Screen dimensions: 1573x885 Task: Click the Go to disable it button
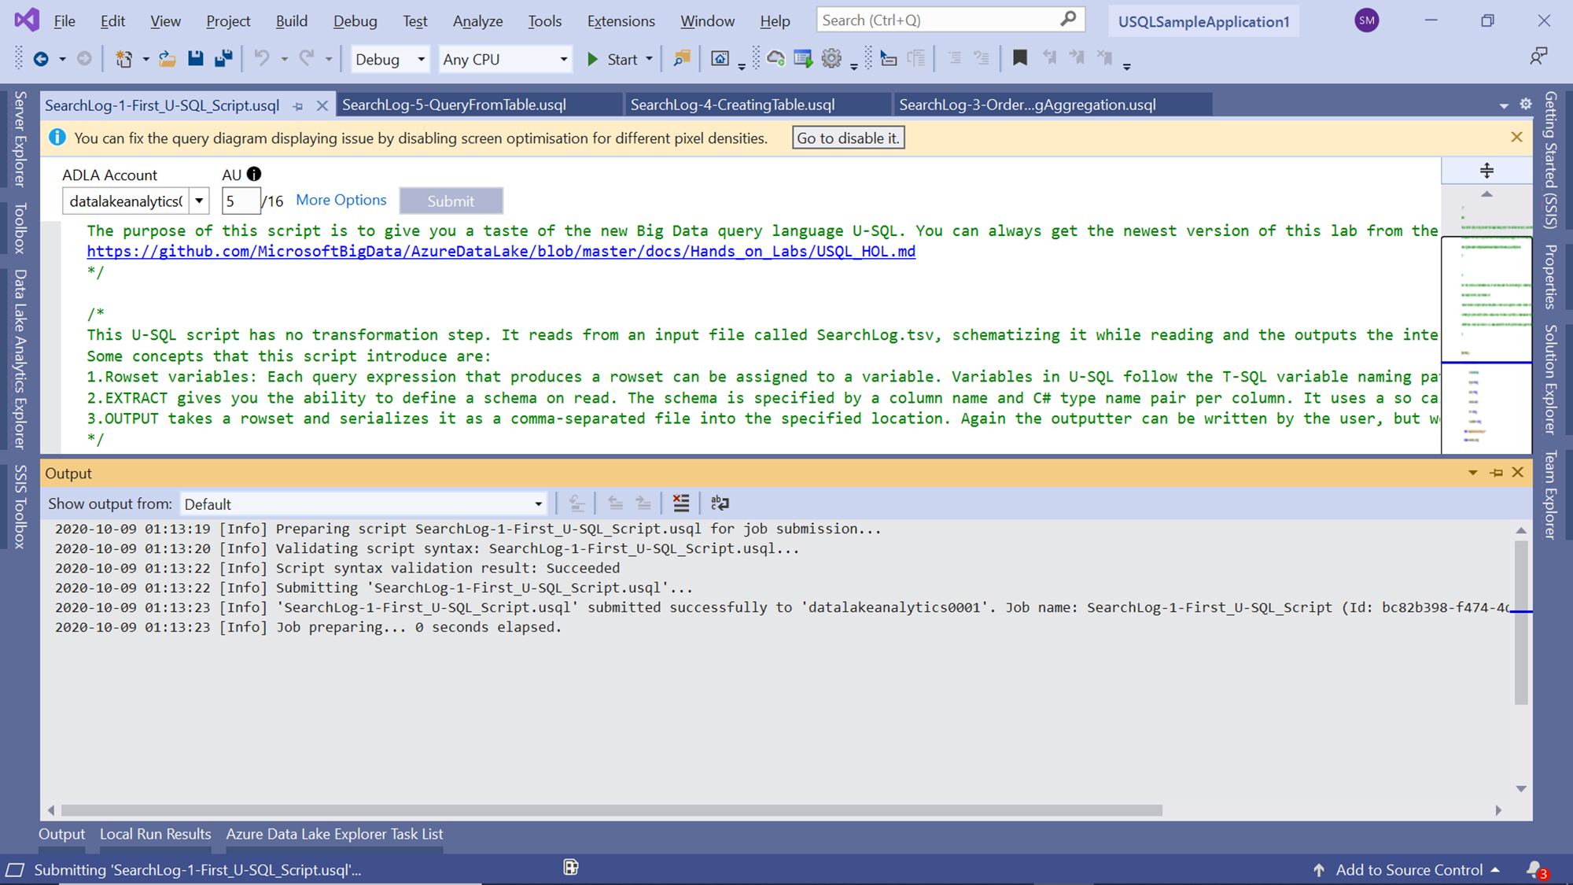coord(848,138)
